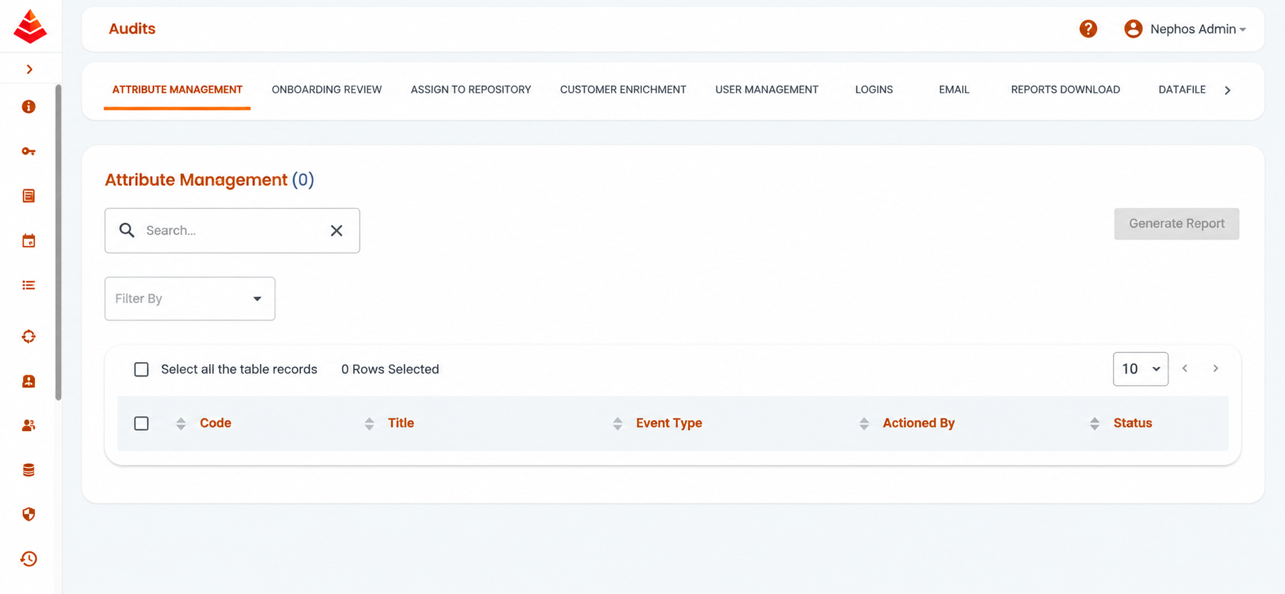Open the Nephos Admin account dropdown

click(x=1198, y=29)
